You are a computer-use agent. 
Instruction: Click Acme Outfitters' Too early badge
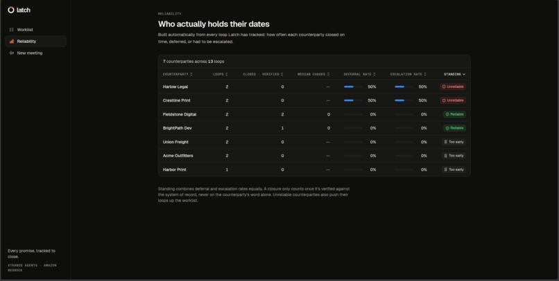coord(454,156)
